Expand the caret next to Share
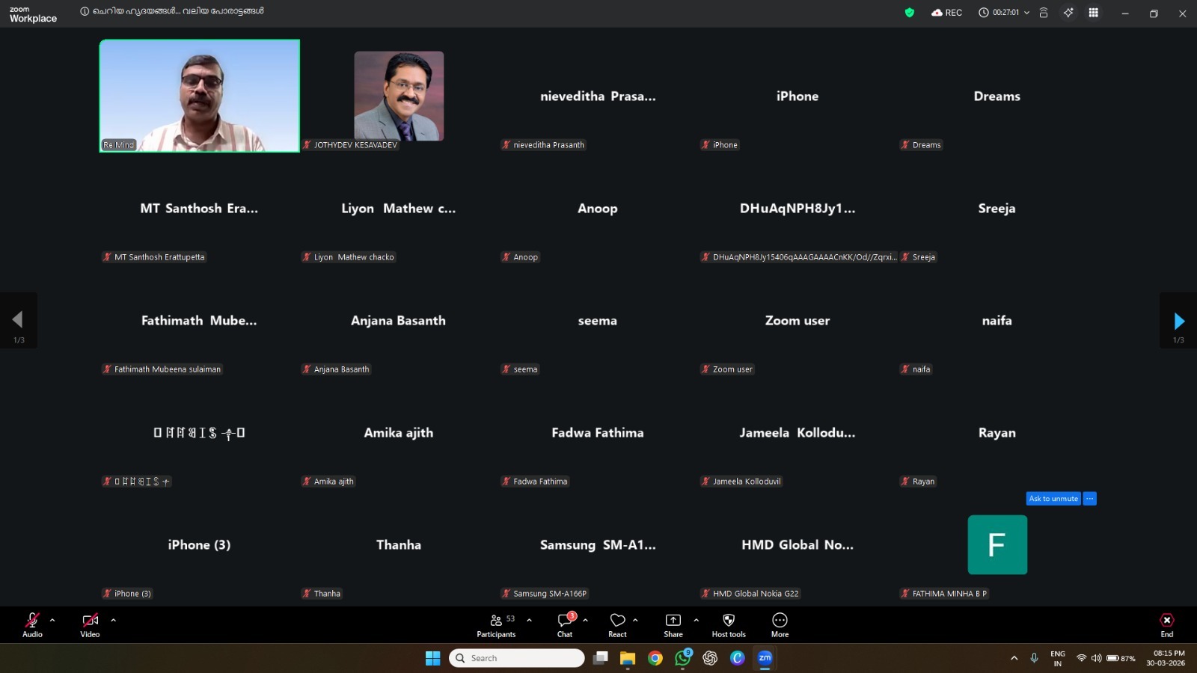 tap(696, 620)
